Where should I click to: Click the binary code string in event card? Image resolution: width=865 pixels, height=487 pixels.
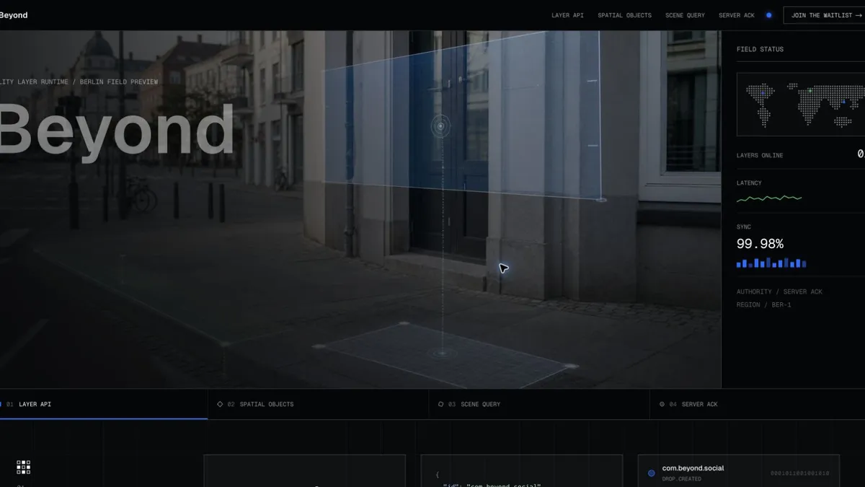point(800,473)
